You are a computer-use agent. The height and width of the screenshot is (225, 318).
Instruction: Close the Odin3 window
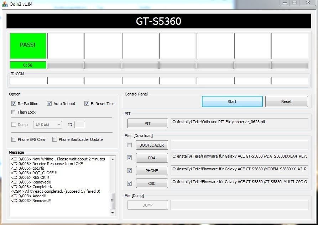pos(308,3)
